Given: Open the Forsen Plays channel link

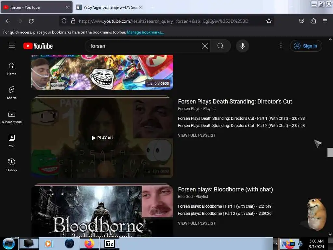Looking at the screenshot, I should tap(189, 109).
